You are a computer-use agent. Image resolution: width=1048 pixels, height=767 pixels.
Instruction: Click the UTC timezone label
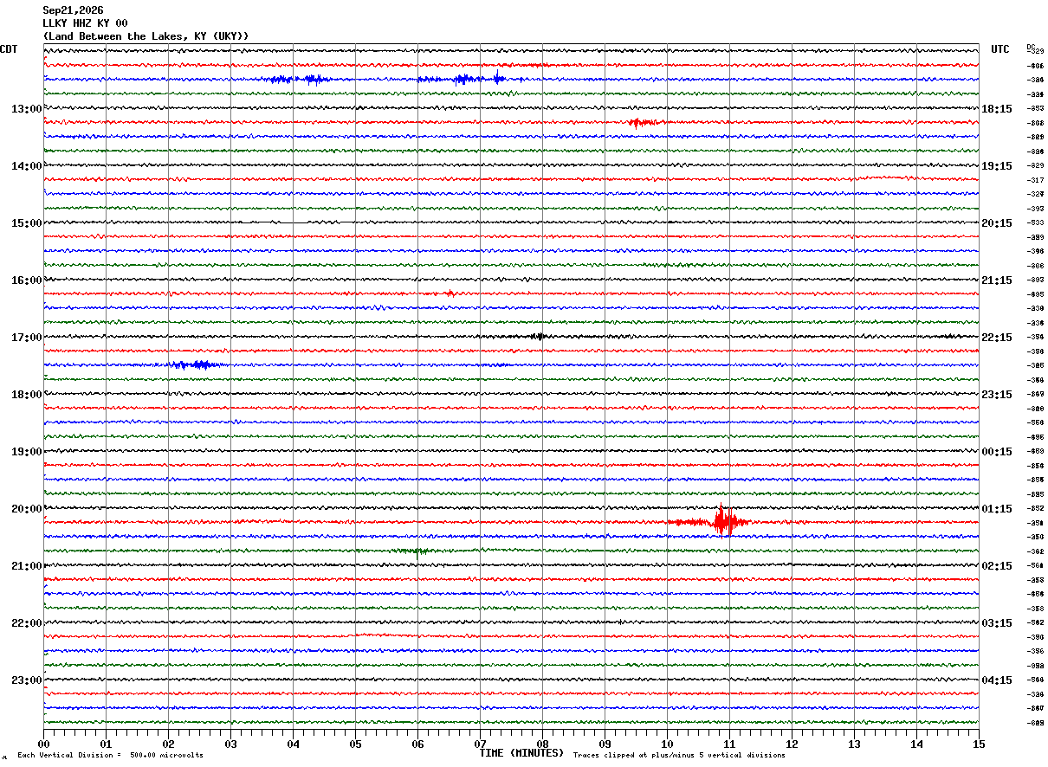click(x=1000, y=49)
